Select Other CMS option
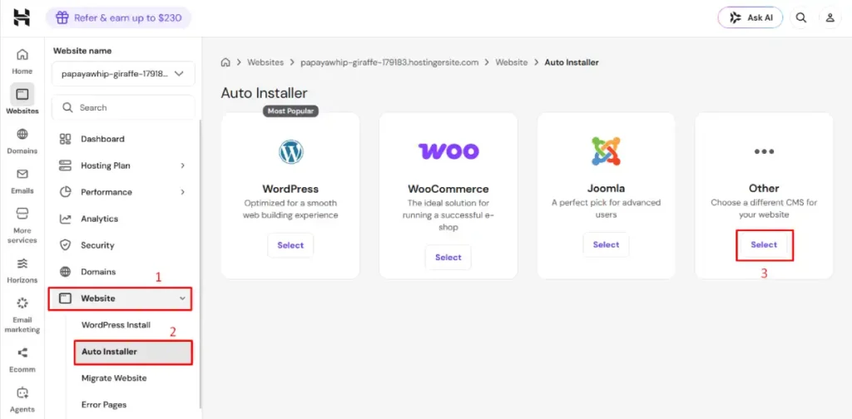The image size is (852, 419). pyautogui.click(x=764, y=244)
